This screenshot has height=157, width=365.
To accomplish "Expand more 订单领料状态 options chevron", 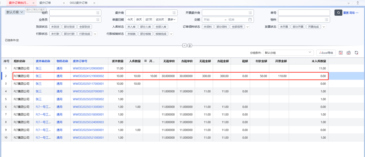I will coord(248,27).
